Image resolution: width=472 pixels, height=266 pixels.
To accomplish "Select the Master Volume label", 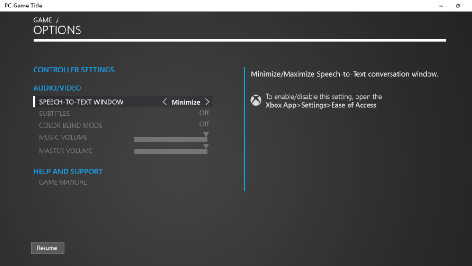I will pyautogui.click(x=65, y=151).
